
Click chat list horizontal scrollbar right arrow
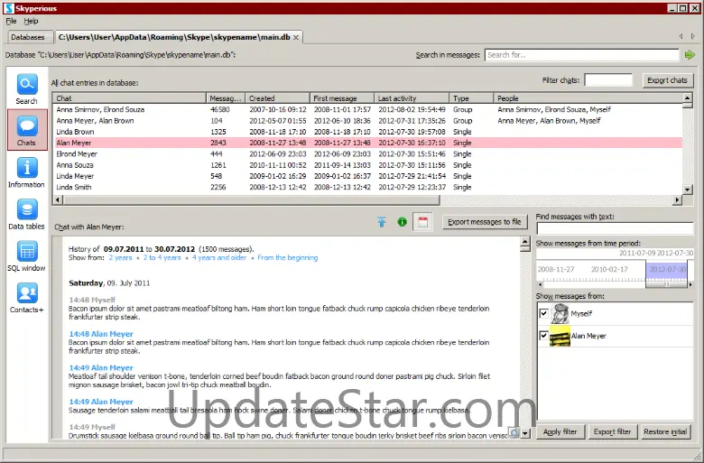point(677,199)
